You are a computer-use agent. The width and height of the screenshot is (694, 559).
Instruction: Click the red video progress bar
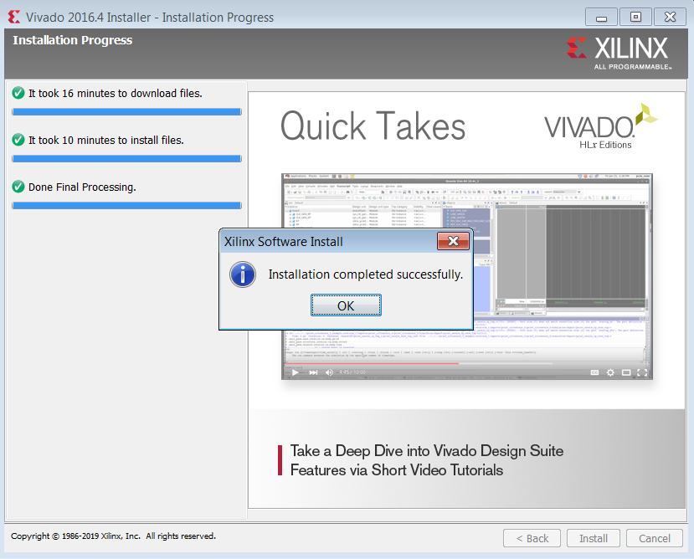[x=372, y=363]
